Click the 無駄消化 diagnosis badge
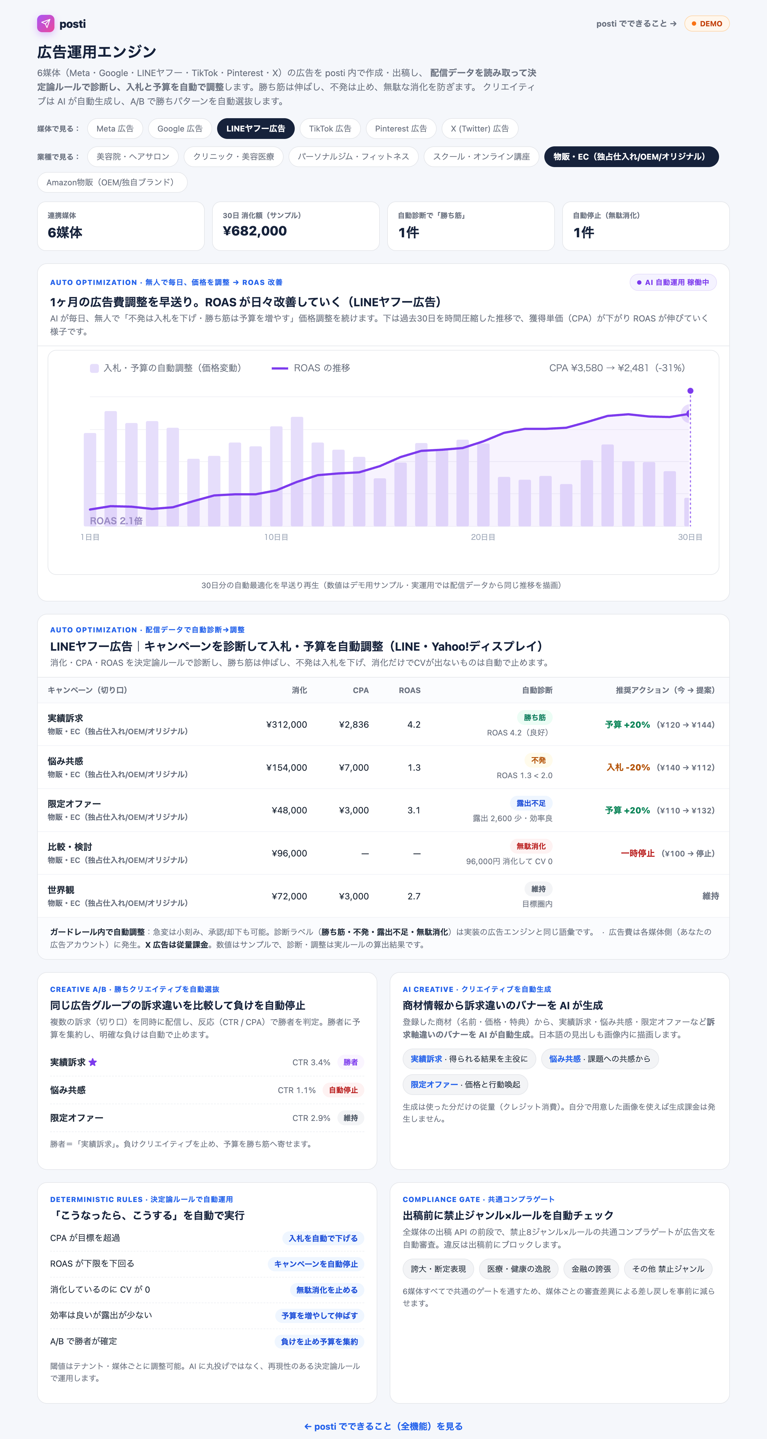Viewport: 767px width, 1439px height. [531, 846]
